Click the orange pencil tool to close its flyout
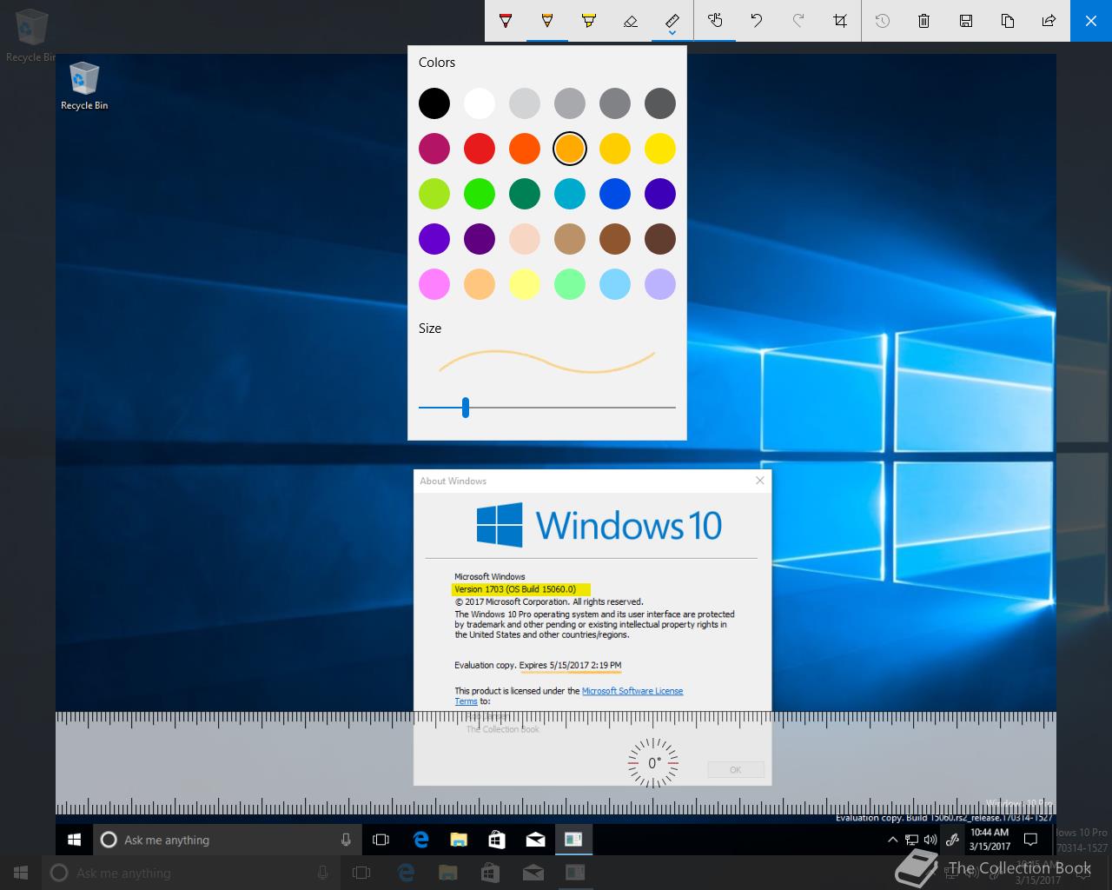 click(x=547, y=21)
